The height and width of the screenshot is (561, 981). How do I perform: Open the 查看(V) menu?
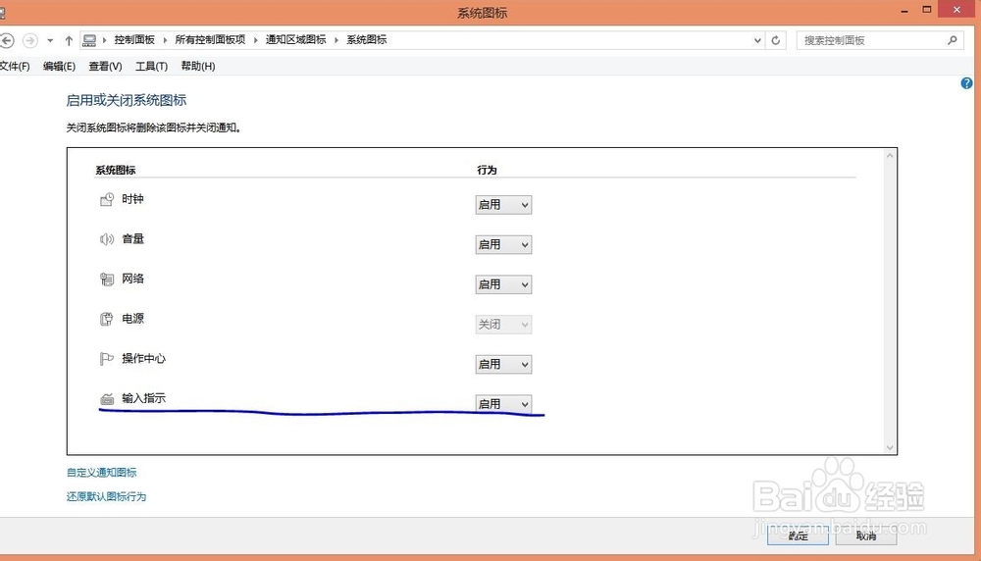coord(105,67)
